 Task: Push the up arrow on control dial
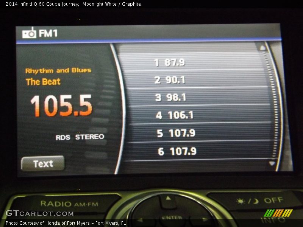pos(168,198)
